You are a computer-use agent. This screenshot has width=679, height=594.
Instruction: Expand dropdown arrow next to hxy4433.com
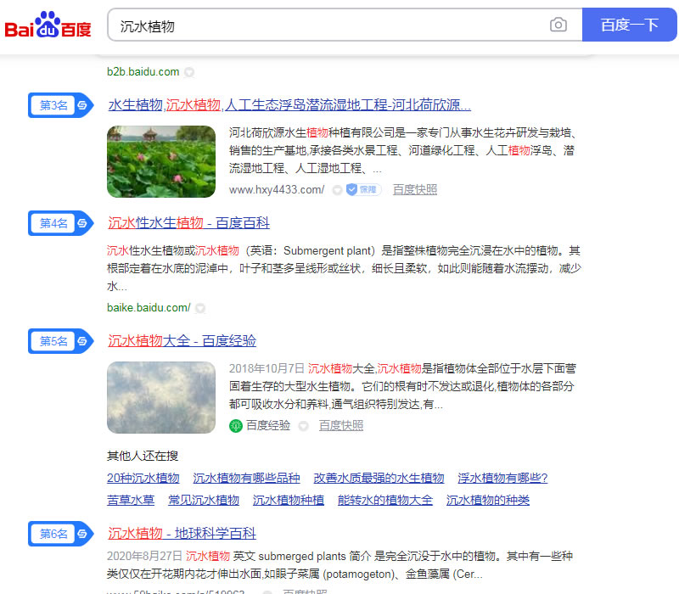point(337,190)
